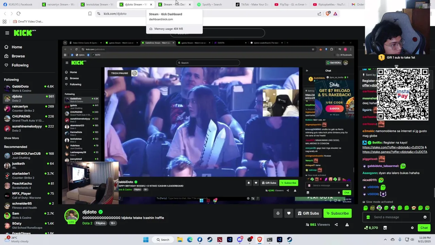Open OBS Studio in the taskbar
435x245 pixels.
click(250, 240)
